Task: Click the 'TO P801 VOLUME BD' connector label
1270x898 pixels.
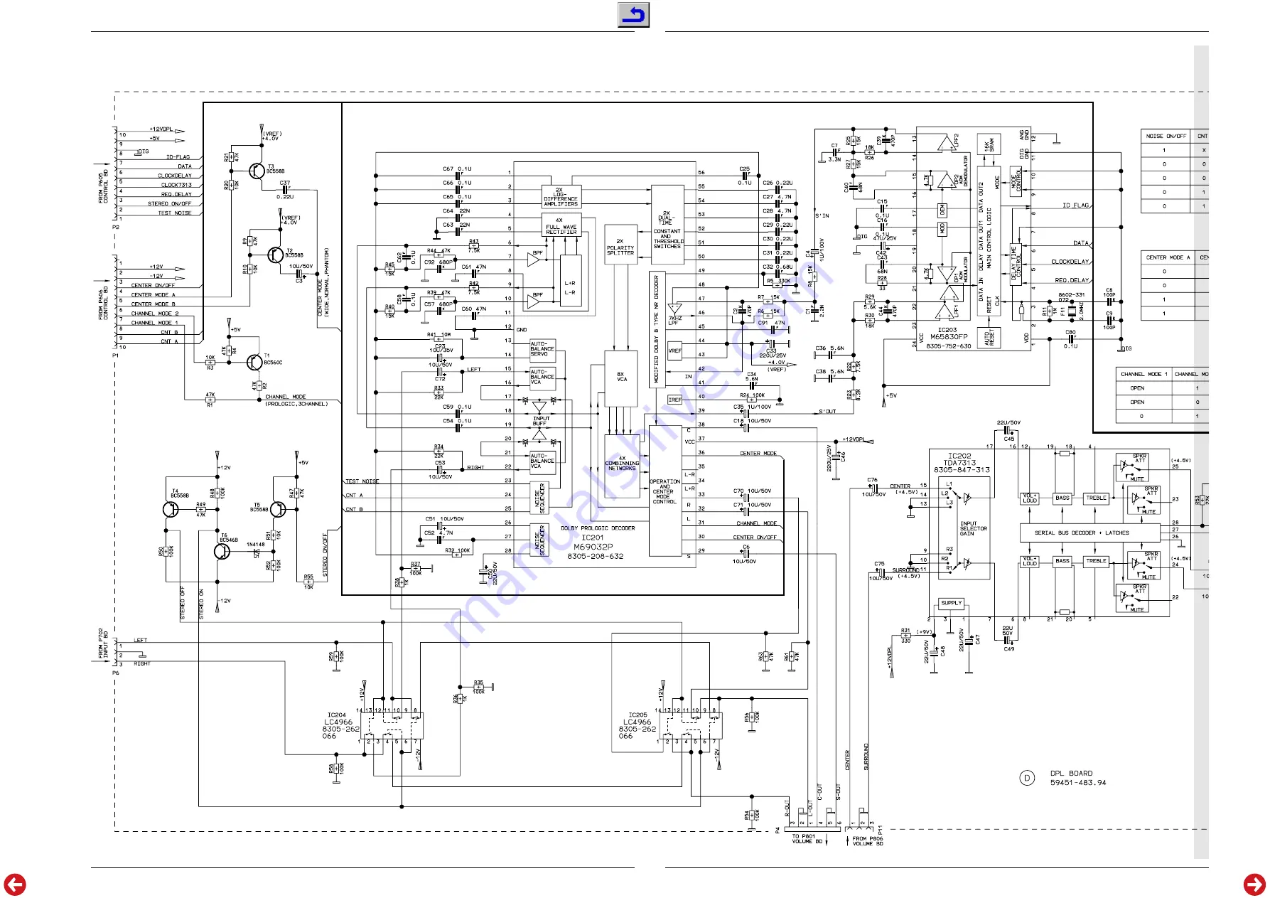Action: tap(807, 839)
